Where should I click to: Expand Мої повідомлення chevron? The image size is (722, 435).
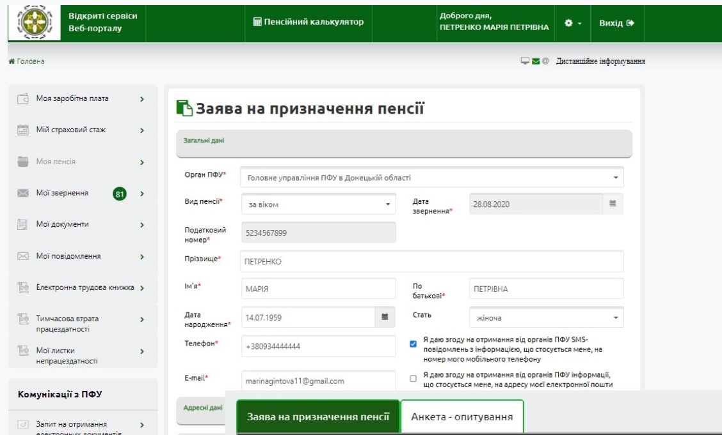click(142, 257)
